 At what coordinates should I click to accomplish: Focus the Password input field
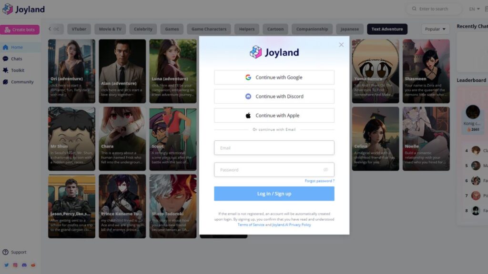[x=274, y=170]
